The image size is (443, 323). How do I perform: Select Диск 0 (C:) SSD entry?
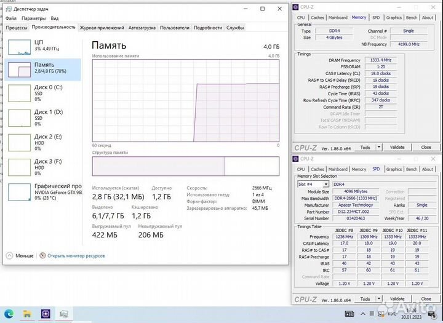coord(42,93)
